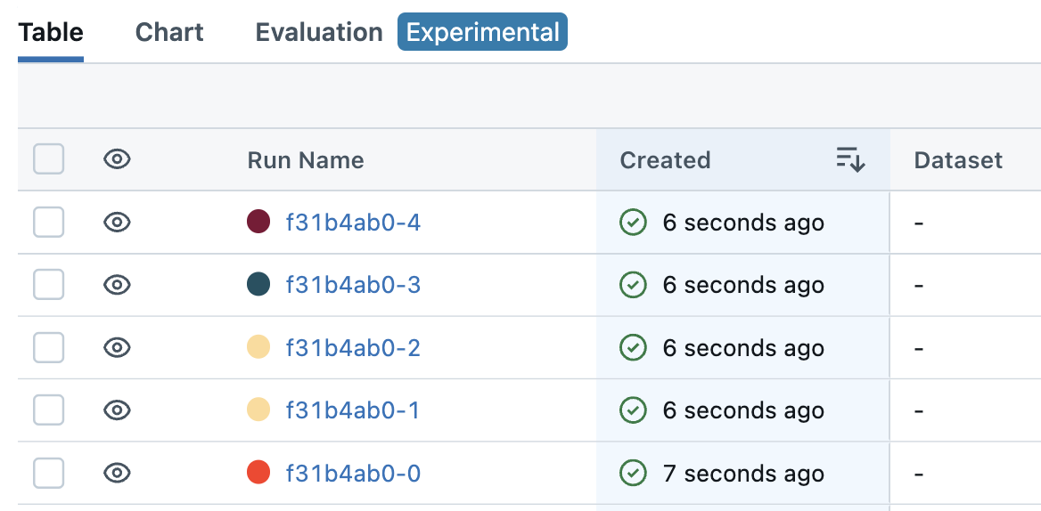The width and height of the screenshot is (1041, 511).
Task: Click the Dataset cell of f31b4ab0-0
Action: (x=965, y=474)
